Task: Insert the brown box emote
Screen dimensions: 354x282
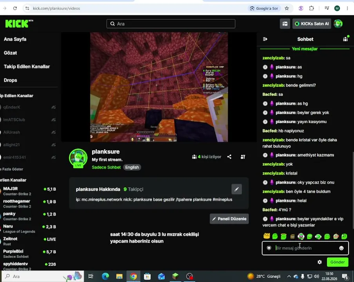Action: click(x=292, y=236)
